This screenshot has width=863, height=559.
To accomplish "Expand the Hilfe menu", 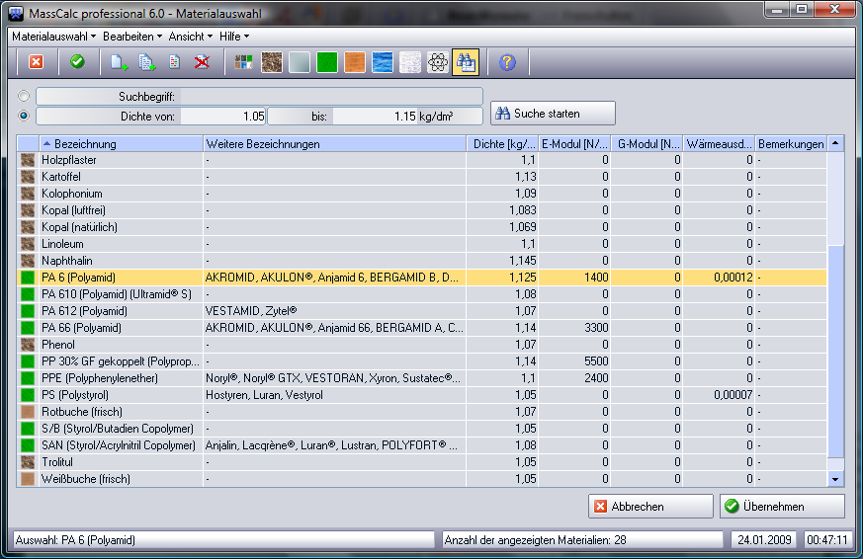I will coord(233,36).
